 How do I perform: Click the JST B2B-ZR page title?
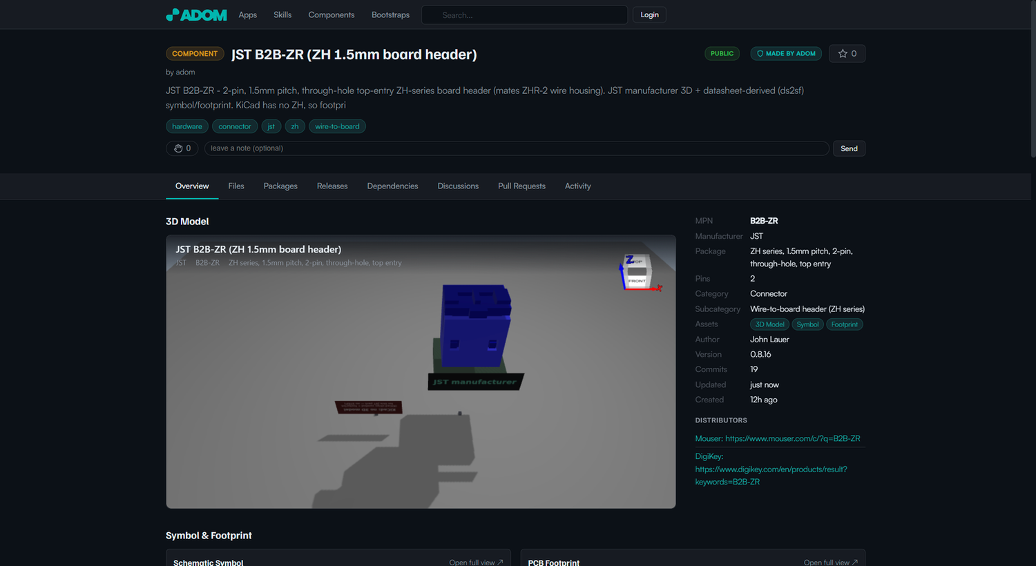click(354, 55)
